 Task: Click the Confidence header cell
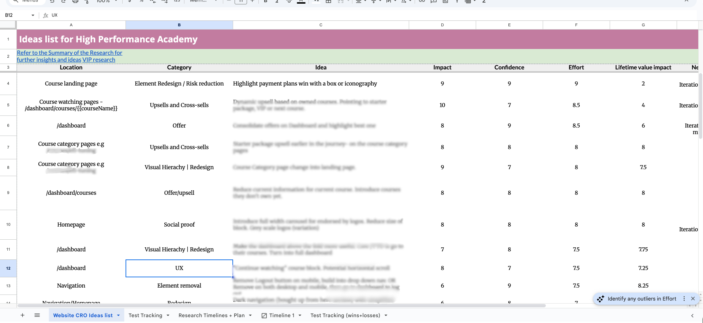coord(509,67)
